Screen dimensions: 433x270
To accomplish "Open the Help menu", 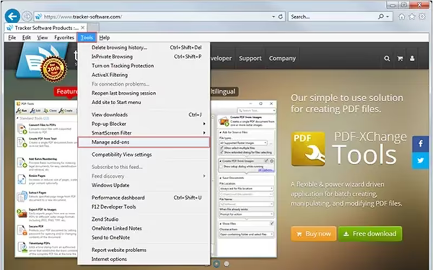I will tap(104, 37).
